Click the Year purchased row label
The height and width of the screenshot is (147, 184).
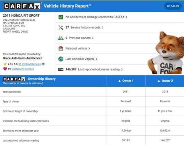pyautogui.click(x=12, y=92)
